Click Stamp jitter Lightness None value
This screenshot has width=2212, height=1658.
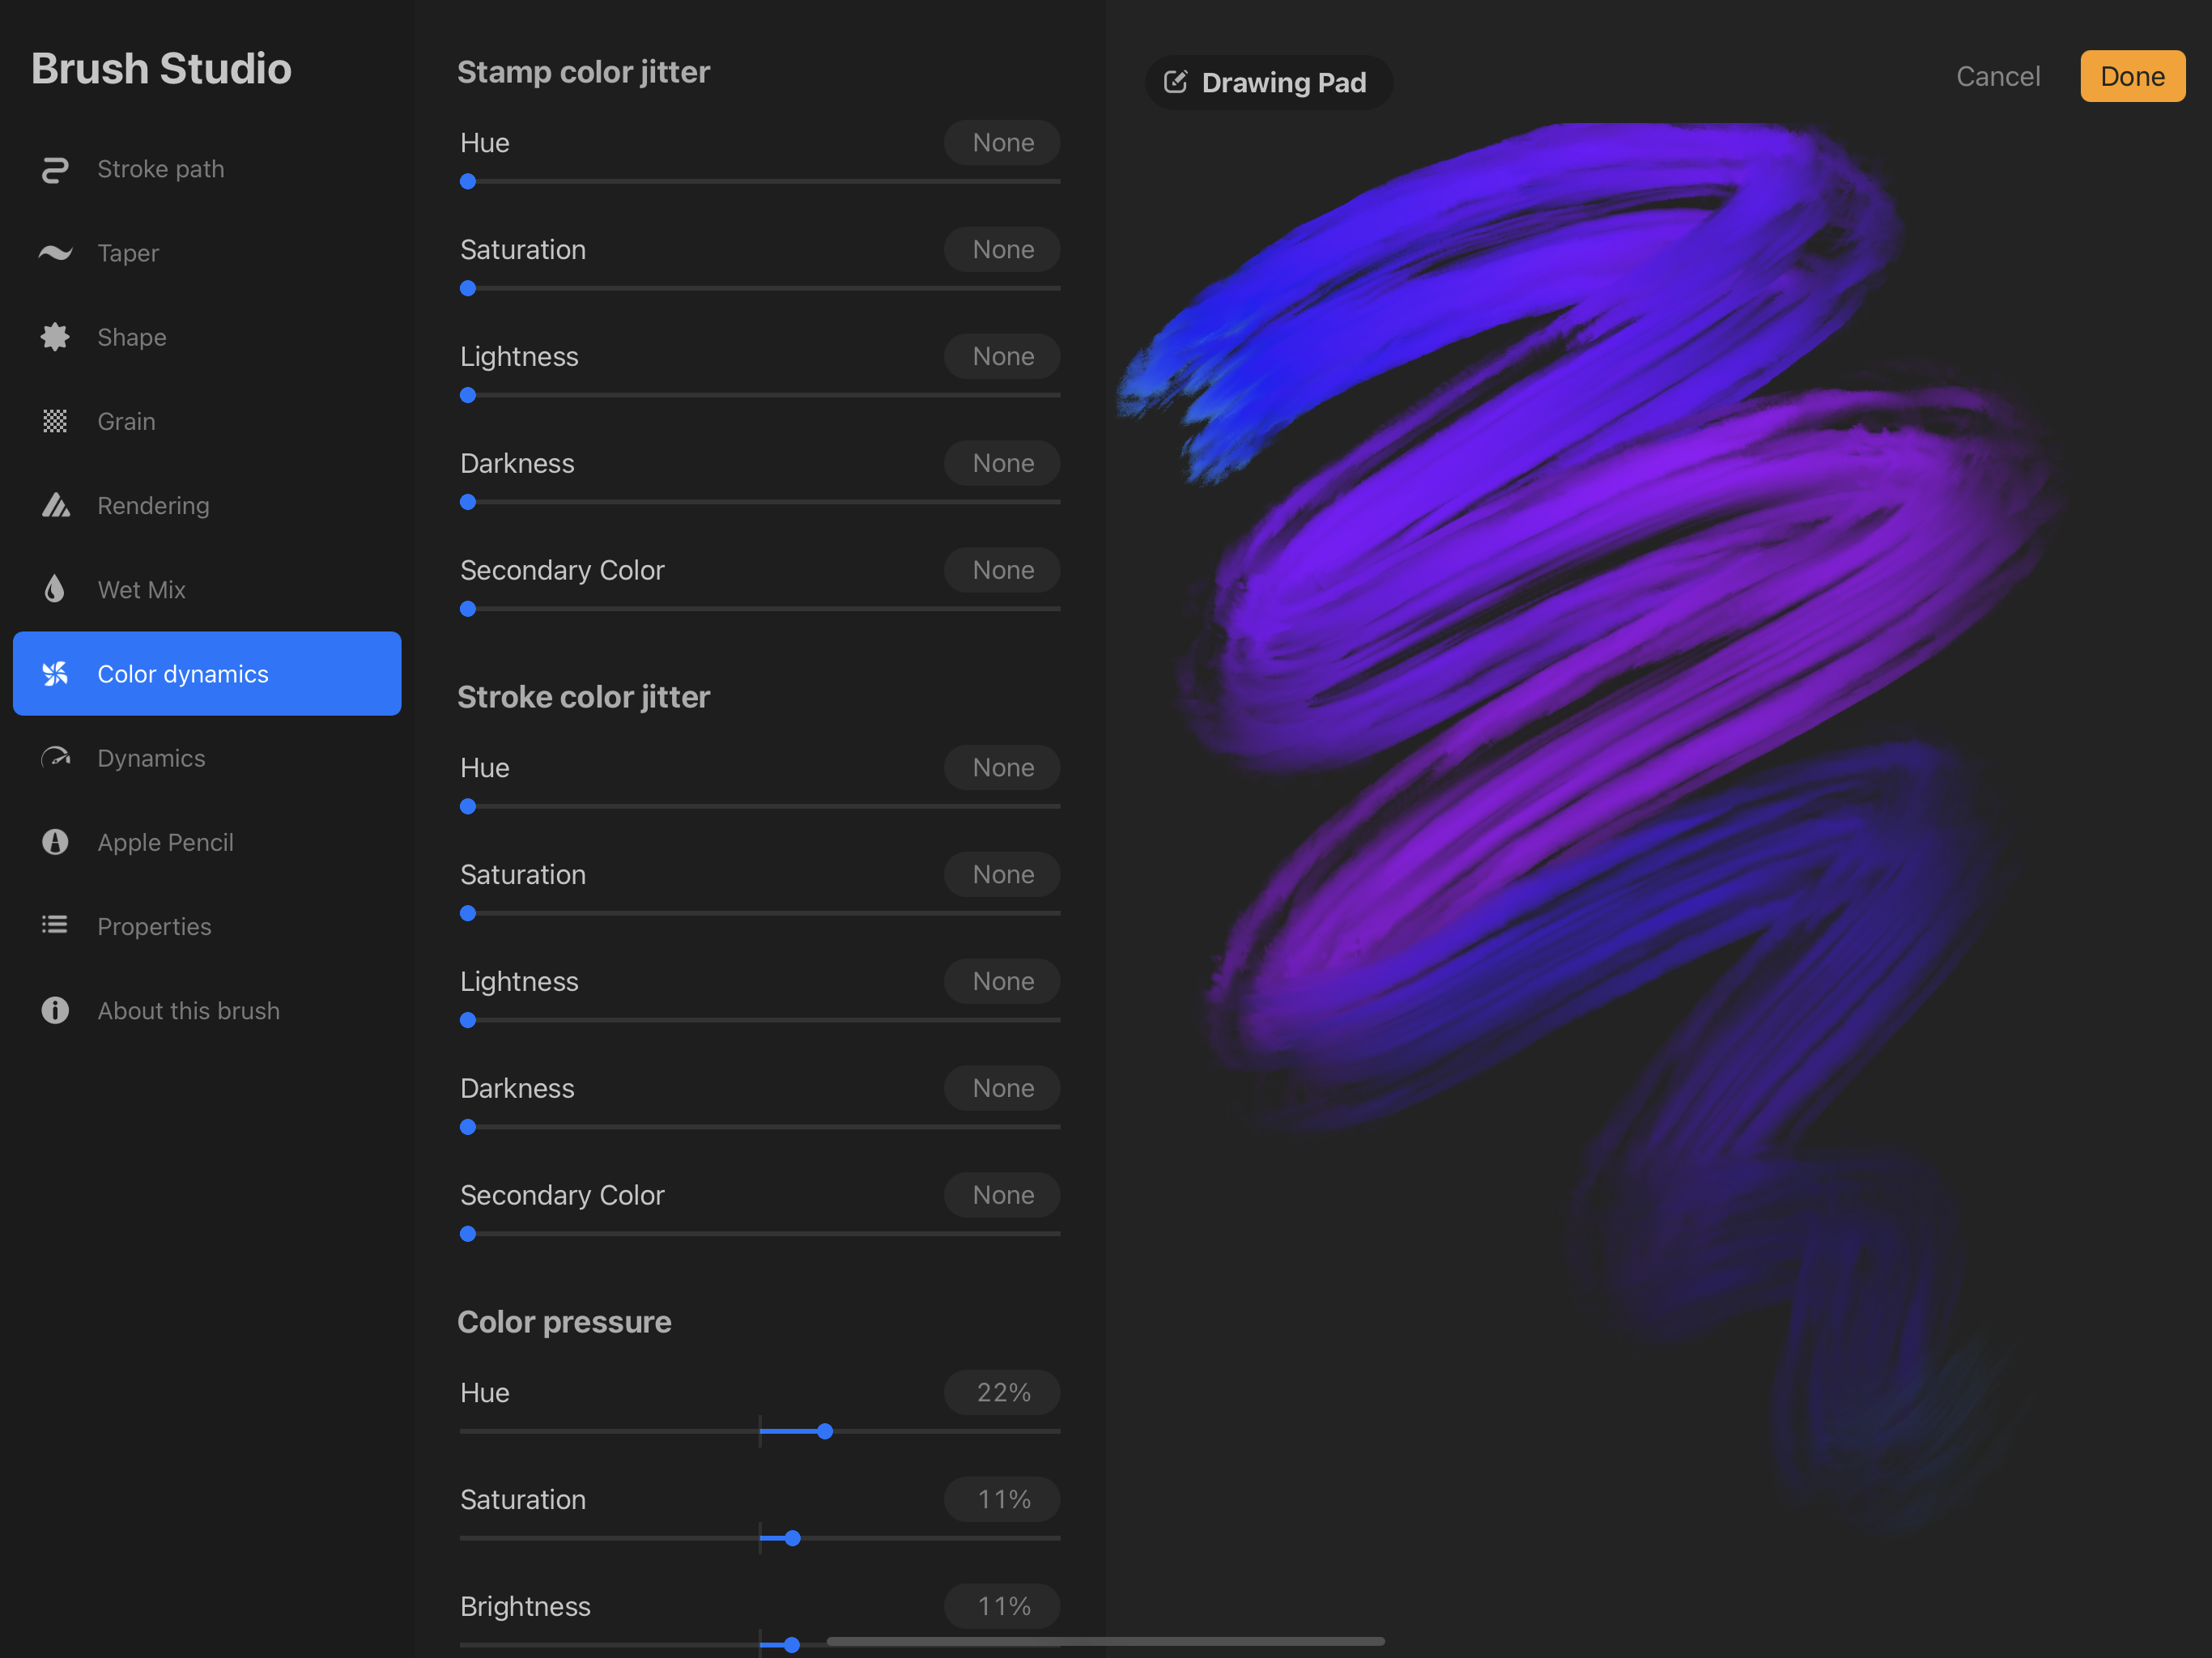coord(1002,357)
